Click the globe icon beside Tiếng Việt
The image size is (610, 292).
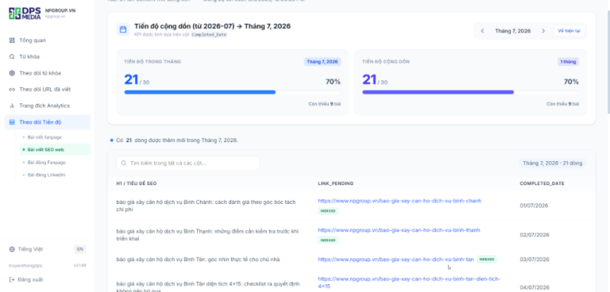(12, 249)
